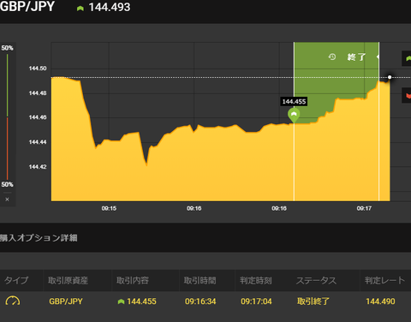This screenshot has width=411, height=322.
Task: Click the 終了 label in green zone
Action: coord(356,57)
